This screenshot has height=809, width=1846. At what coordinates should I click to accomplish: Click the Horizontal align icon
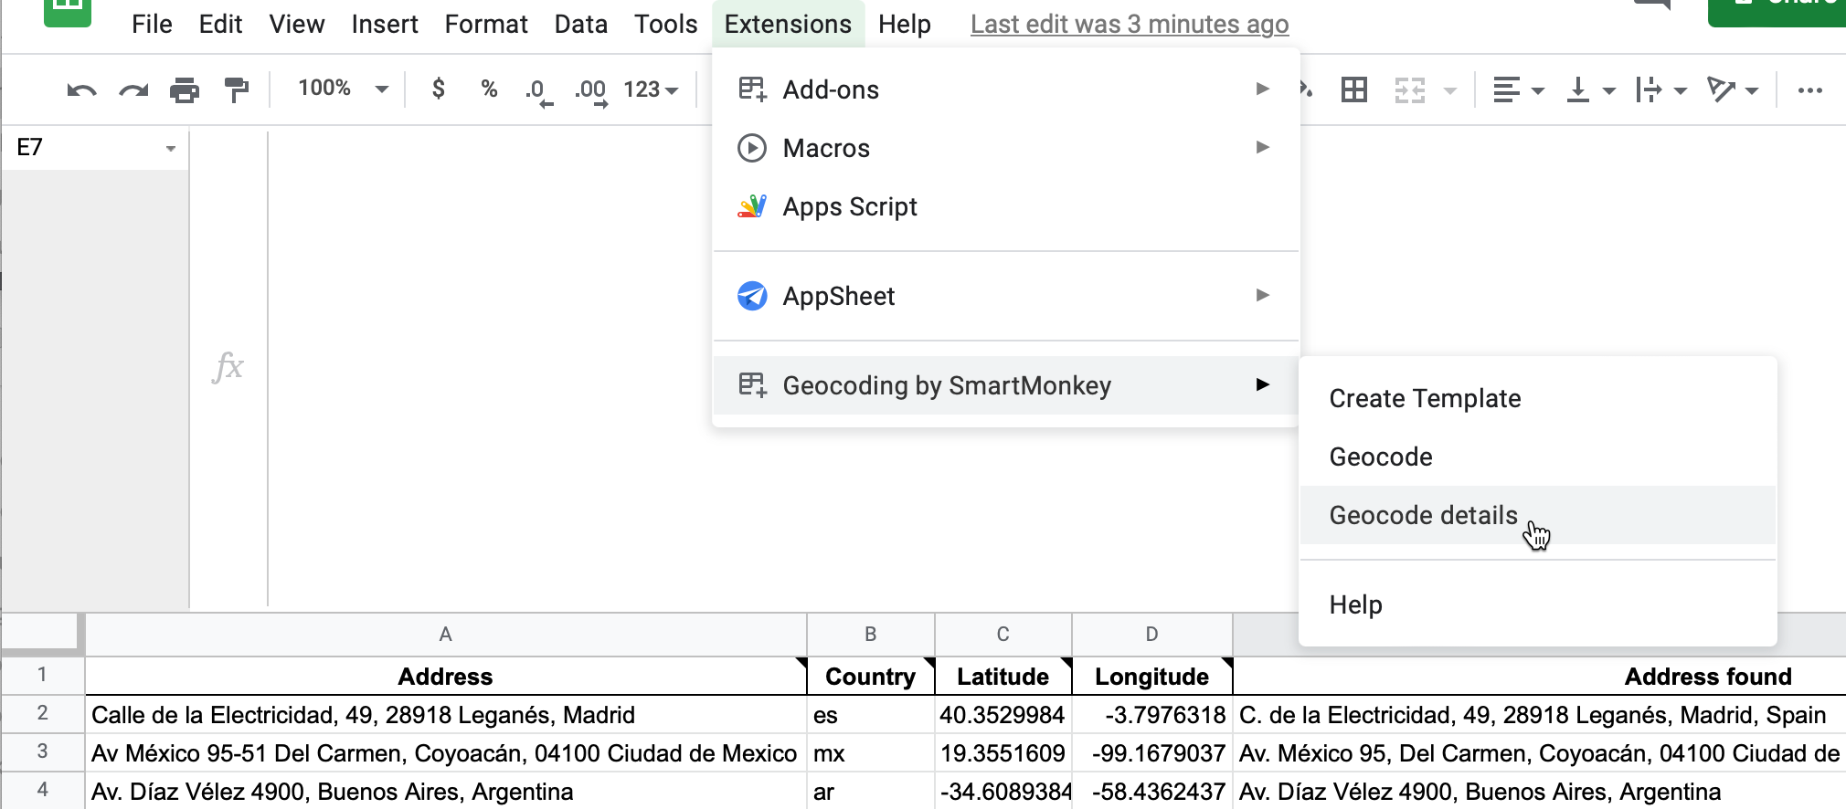[1506, 89]
